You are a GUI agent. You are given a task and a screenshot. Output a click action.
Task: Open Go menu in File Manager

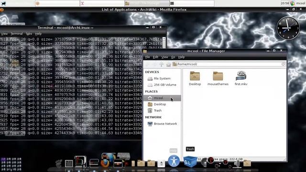point(173,57)
